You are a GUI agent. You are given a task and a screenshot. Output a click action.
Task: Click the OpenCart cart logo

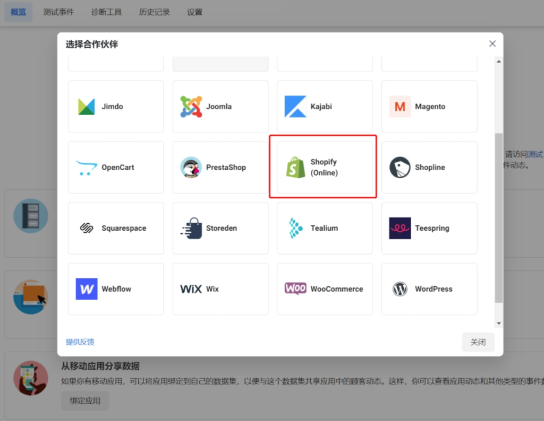pyautogui.click(x=87, y=168)
